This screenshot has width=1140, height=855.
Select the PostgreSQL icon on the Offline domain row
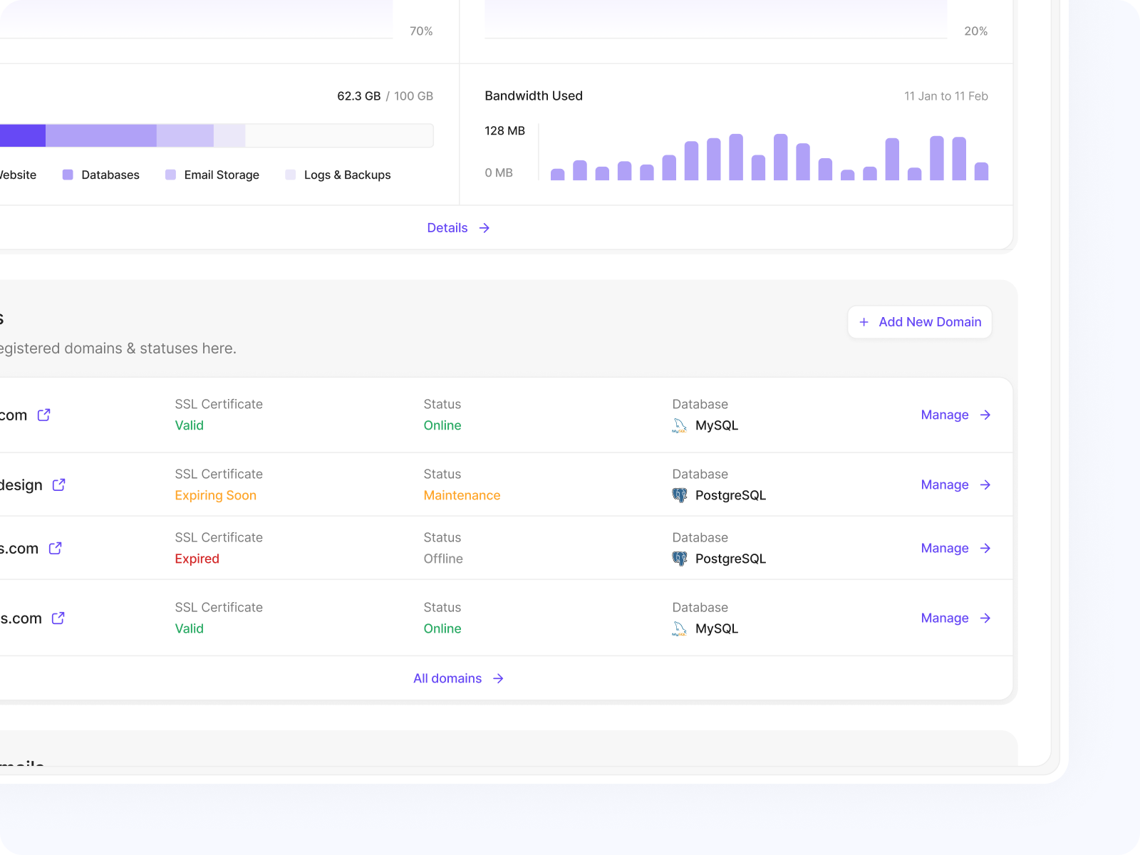[x=679, y=558]
